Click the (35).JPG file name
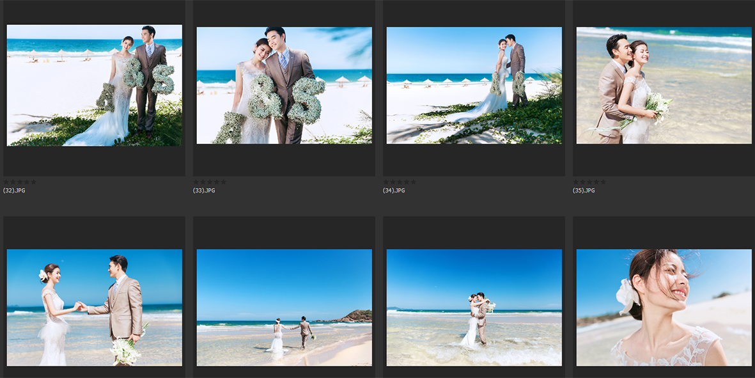 [x=584, y=190]
